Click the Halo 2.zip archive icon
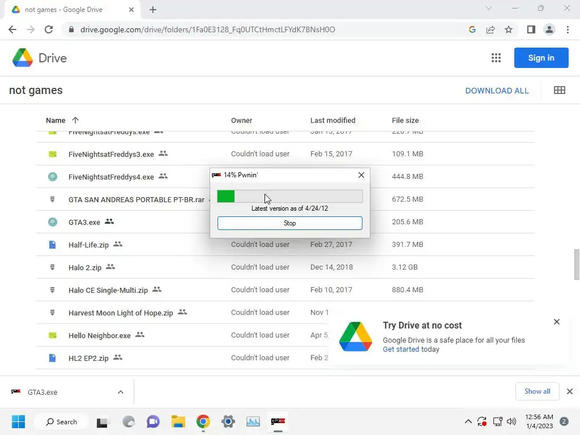The image size is (580, 435). [x=53, y=267]
